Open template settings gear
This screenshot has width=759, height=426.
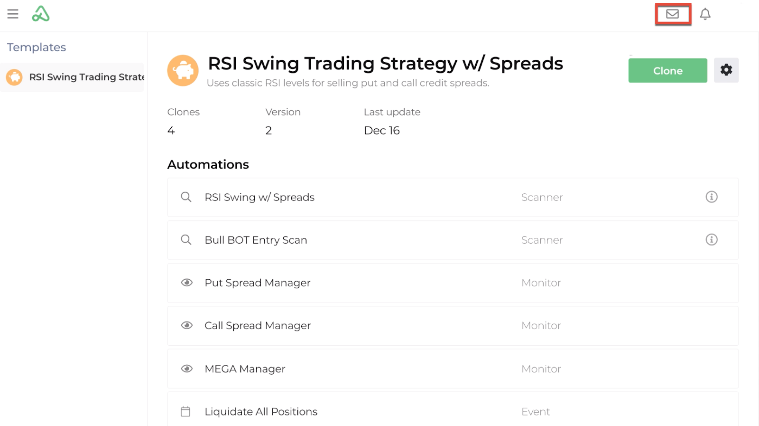726,70
